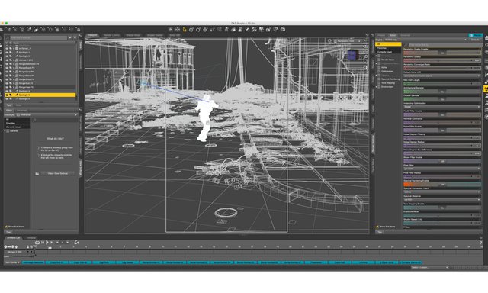Image resolution: width=488 pixels, height=293 pixels.
Task: Toggle visibility eye for SpotLight 6
Action: pos(7,98)
